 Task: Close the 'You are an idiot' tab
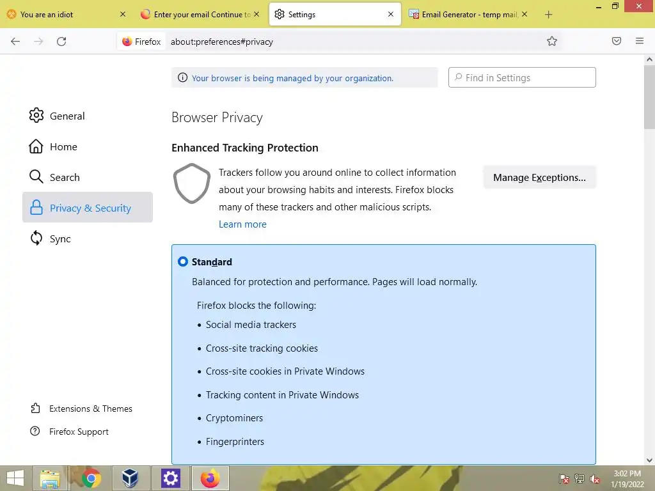click(122, 14)
